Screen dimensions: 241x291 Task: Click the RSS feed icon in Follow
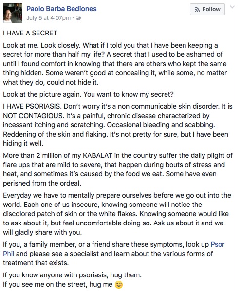coord(197,9)
